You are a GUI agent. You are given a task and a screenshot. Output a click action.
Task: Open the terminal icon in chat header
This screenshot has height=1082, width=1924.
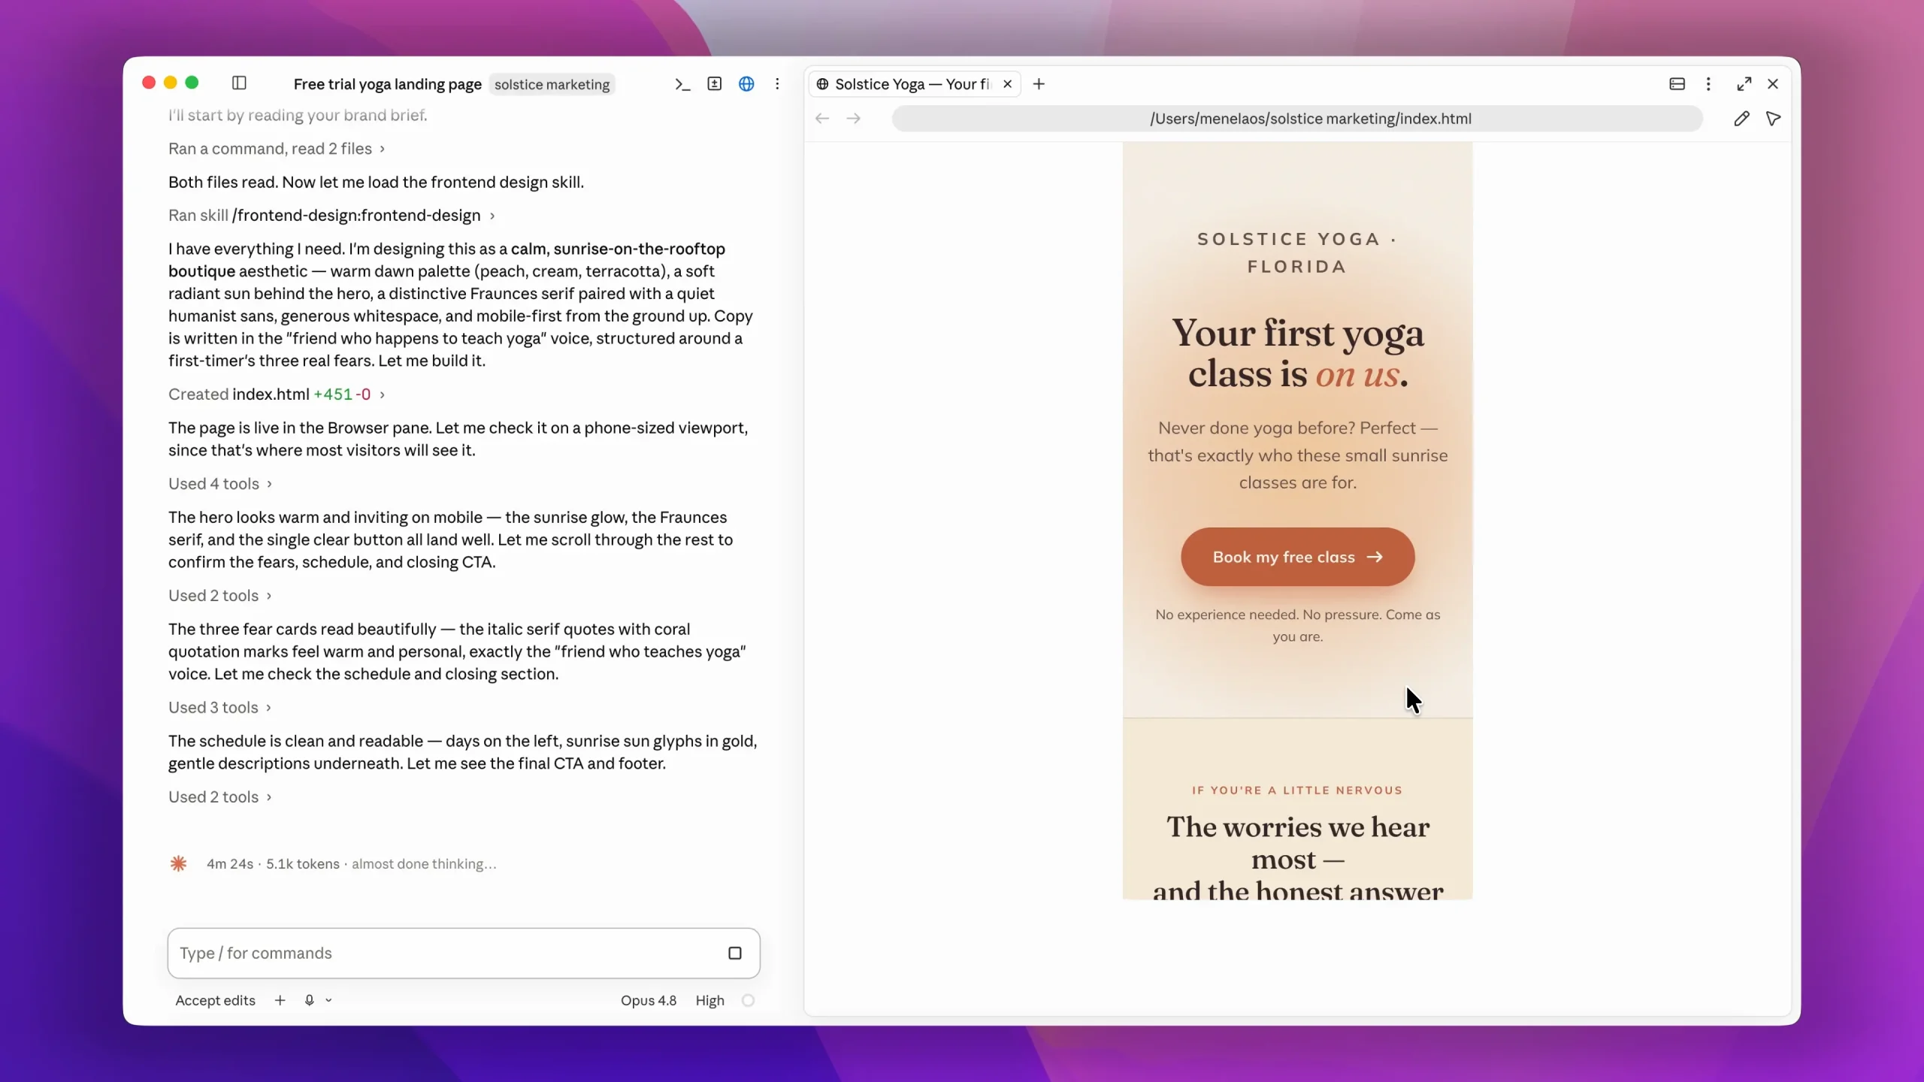[682, 84]
